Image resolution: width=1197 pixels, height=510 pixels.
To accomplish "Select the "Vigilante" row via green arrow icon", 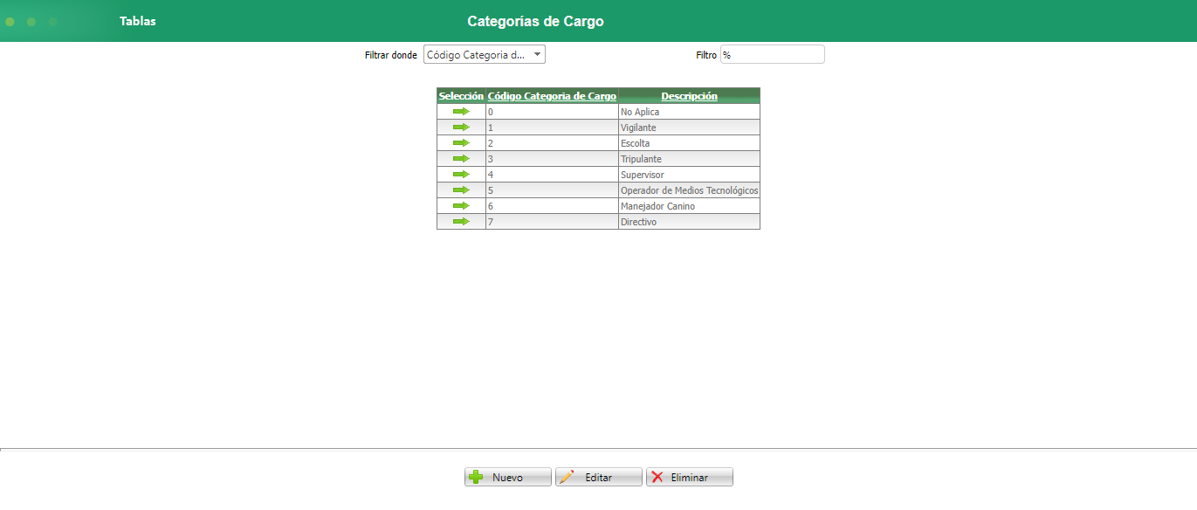I will 460,127.
